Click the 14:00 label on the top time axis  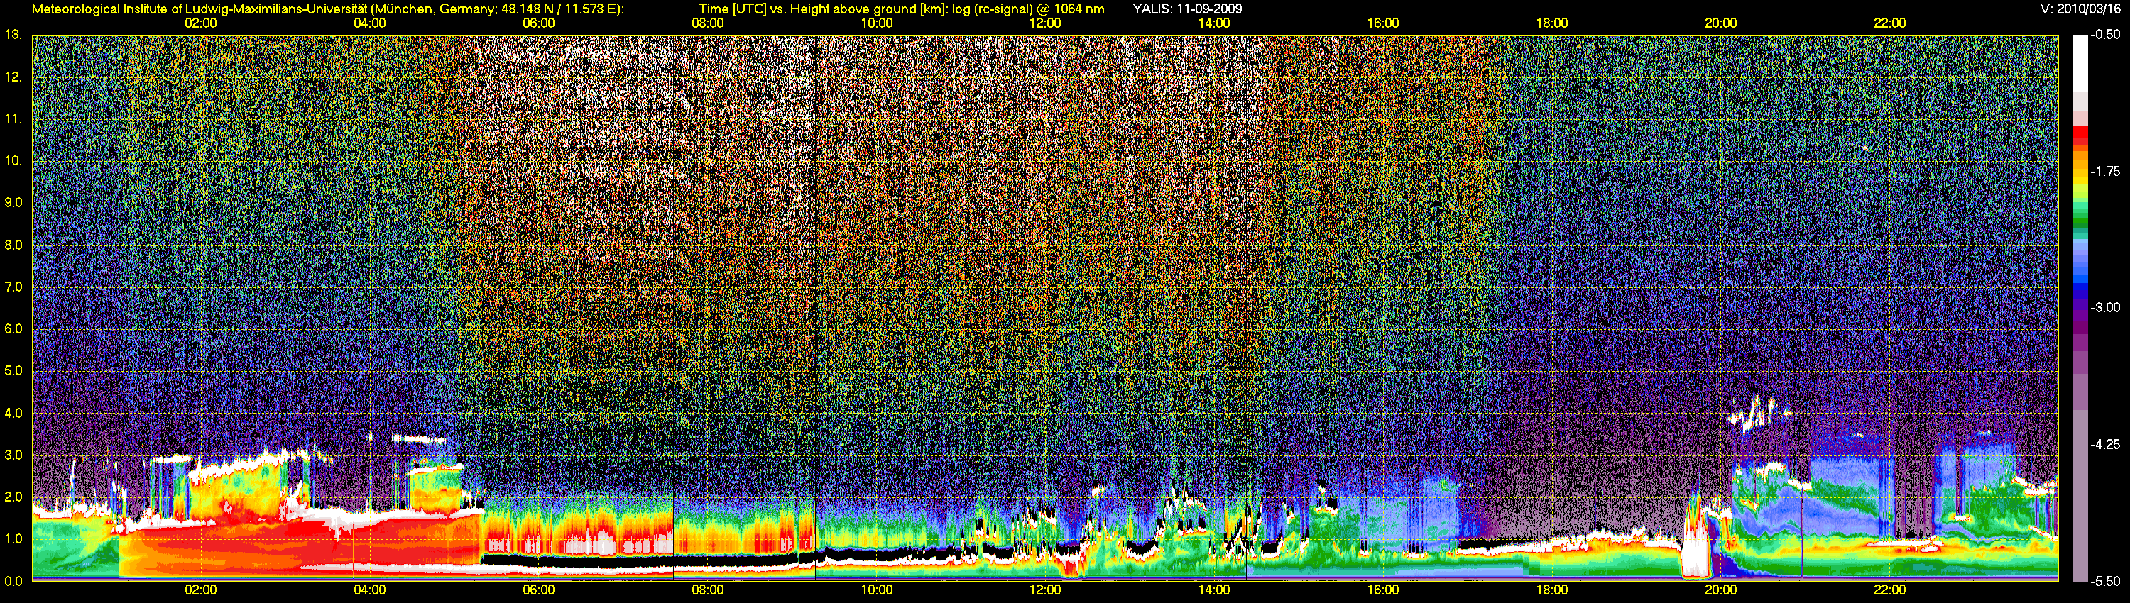[1214, 23]
